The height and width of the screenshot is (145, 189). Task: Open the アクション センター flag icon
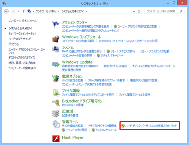56,25
